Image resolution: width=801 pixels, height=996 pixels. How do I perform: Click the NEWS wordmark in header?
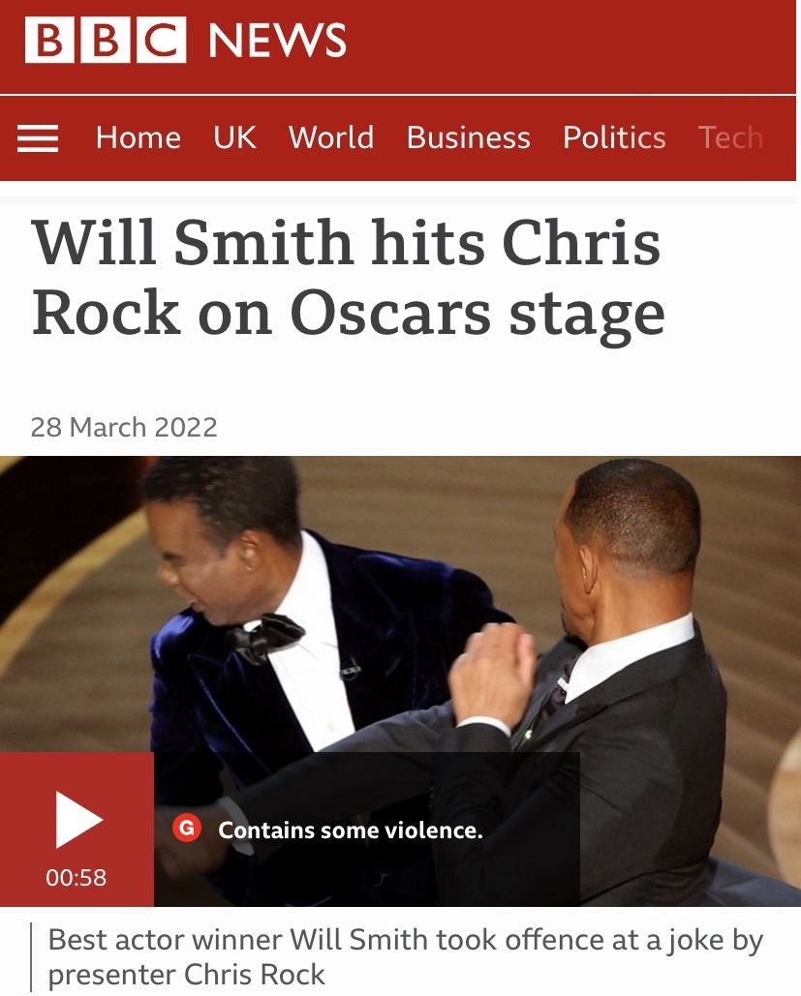click(x=277, y=40)
